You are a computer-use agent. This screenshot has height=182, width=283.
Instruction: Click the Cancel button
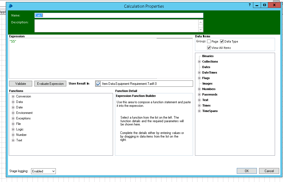point(269,171)
